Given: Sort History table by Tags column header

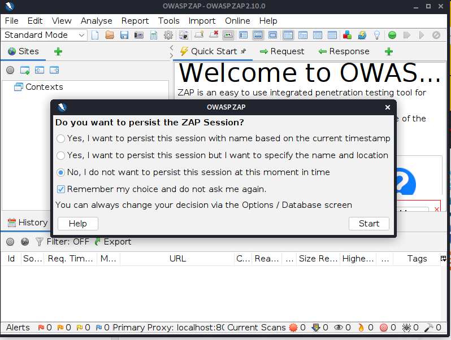Looking at the screenshot, I should [x=417, y=258].
